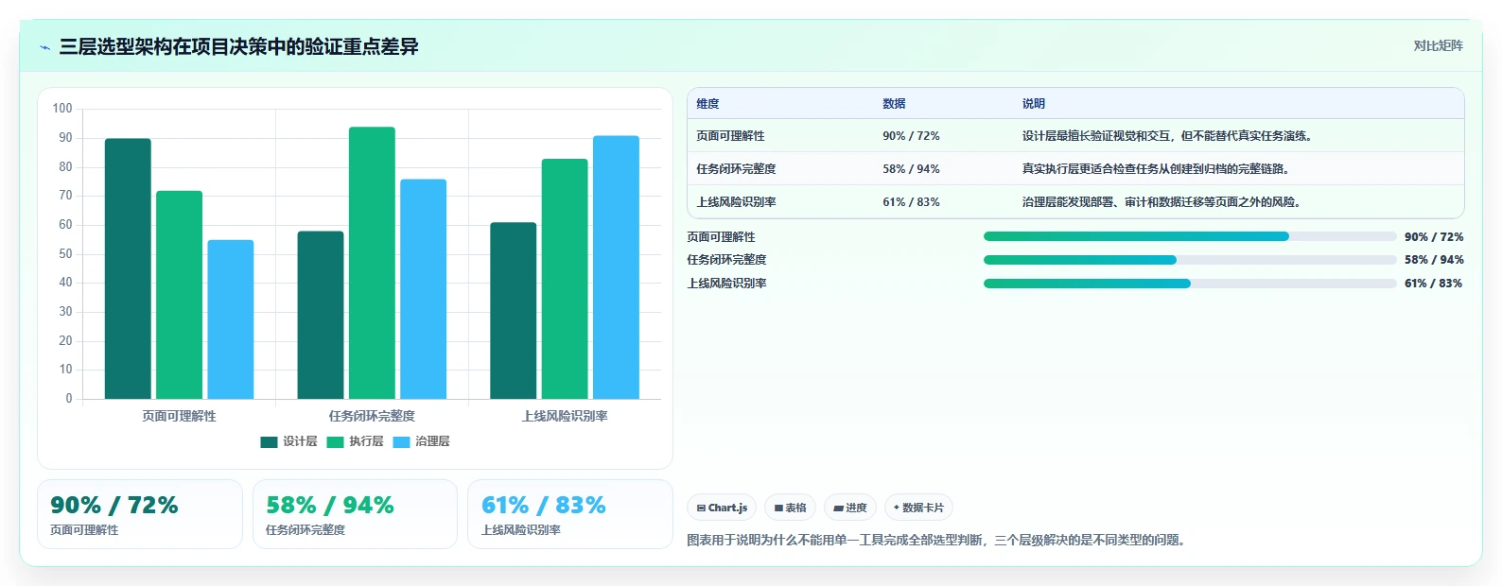Viewport: 1502px width, 586px height.
Task: Click the description starting 治理层能发现部署
Action: point(1161,202)
